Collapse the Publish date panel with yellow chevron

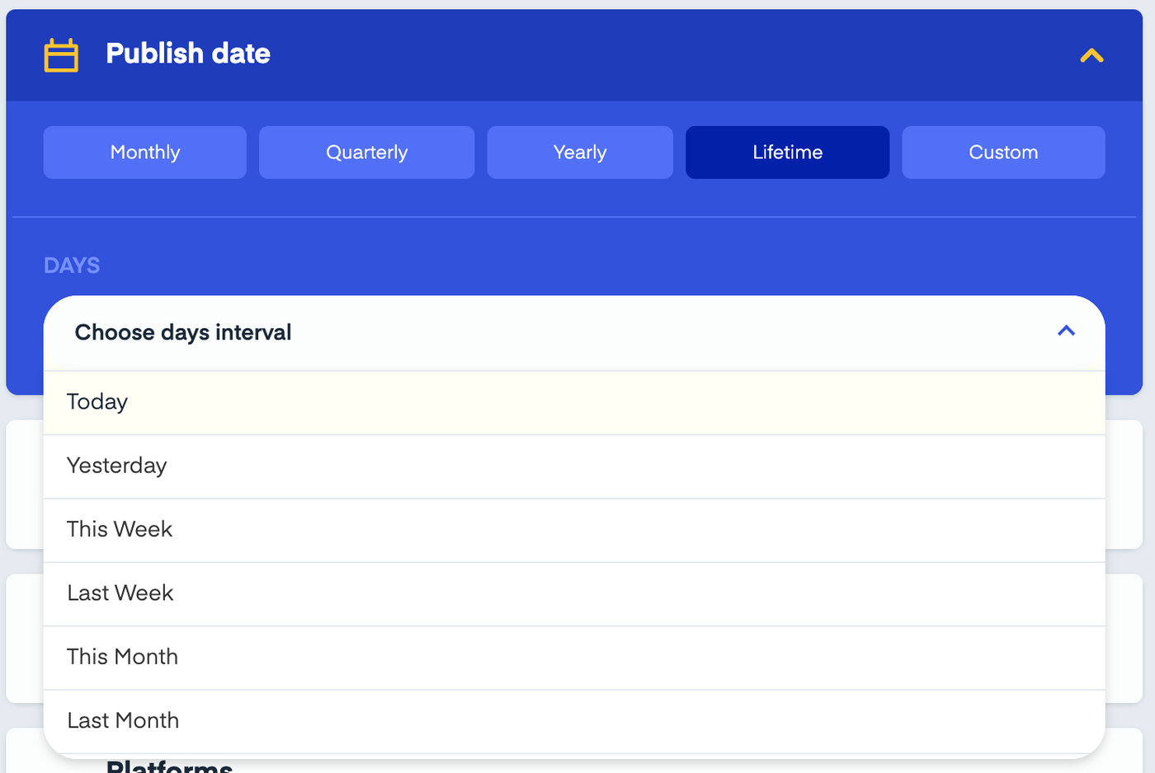(1091, 55)
